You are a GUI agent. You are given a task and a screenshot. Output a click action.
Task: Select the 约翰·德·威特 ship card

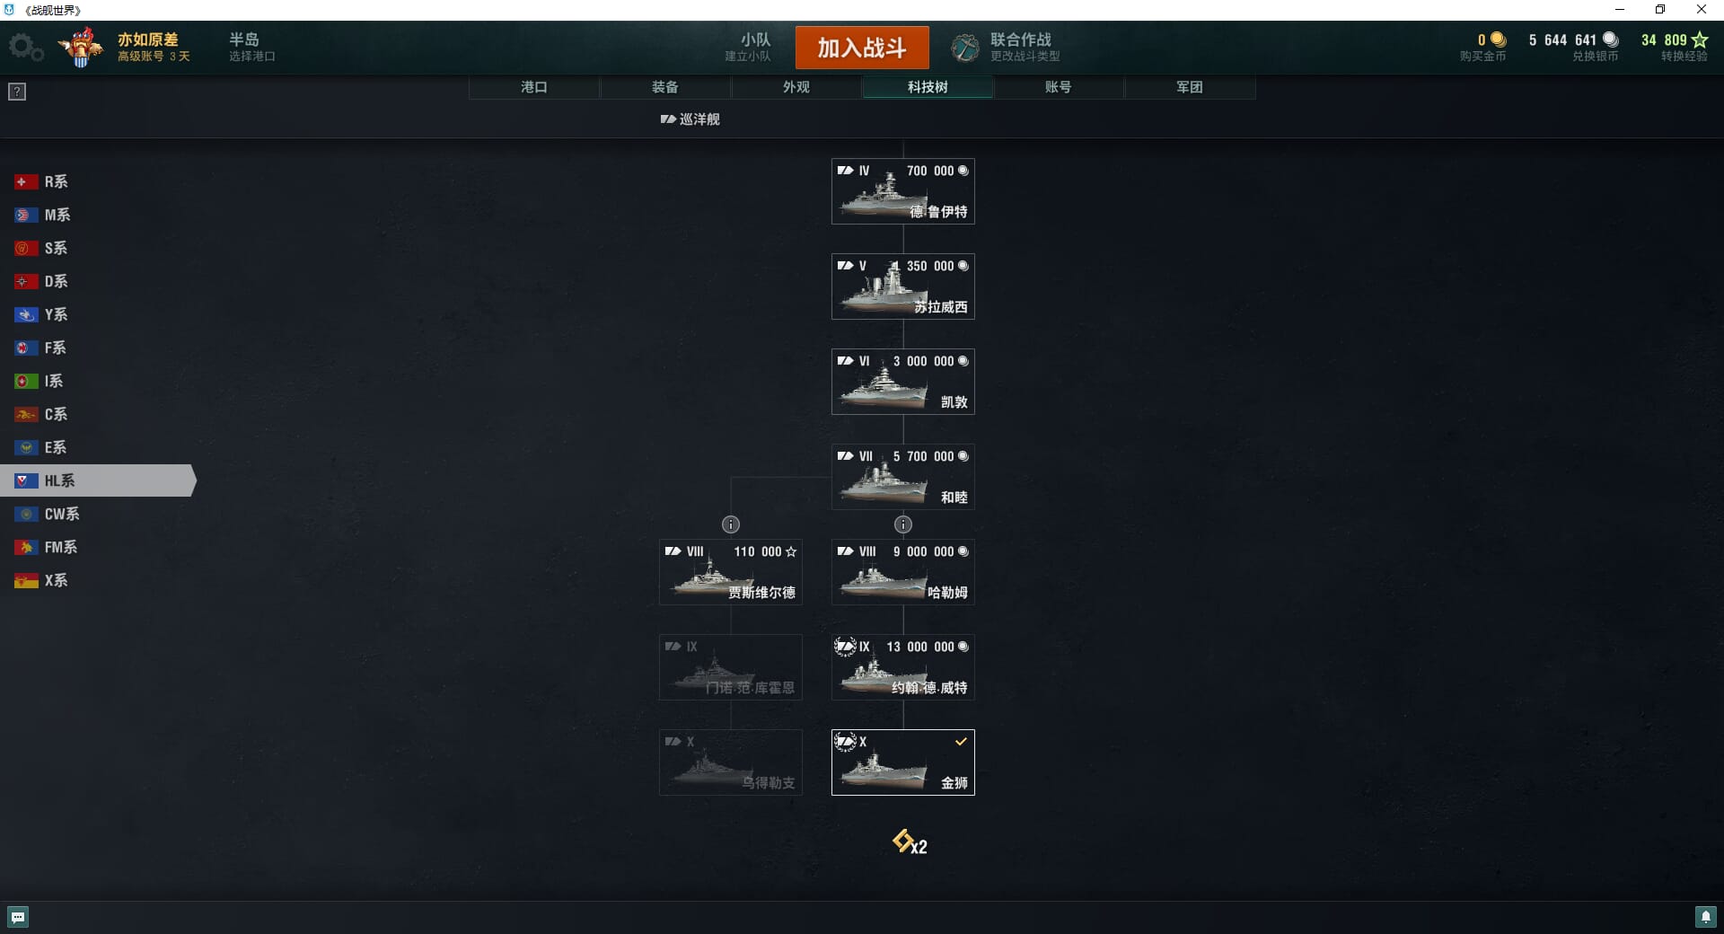pos(903,667)
